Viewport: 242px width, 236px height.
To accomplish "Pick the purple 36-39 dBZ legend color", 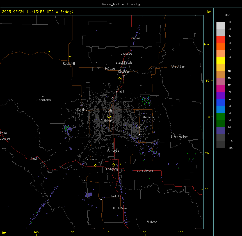I will pos(221,96).
